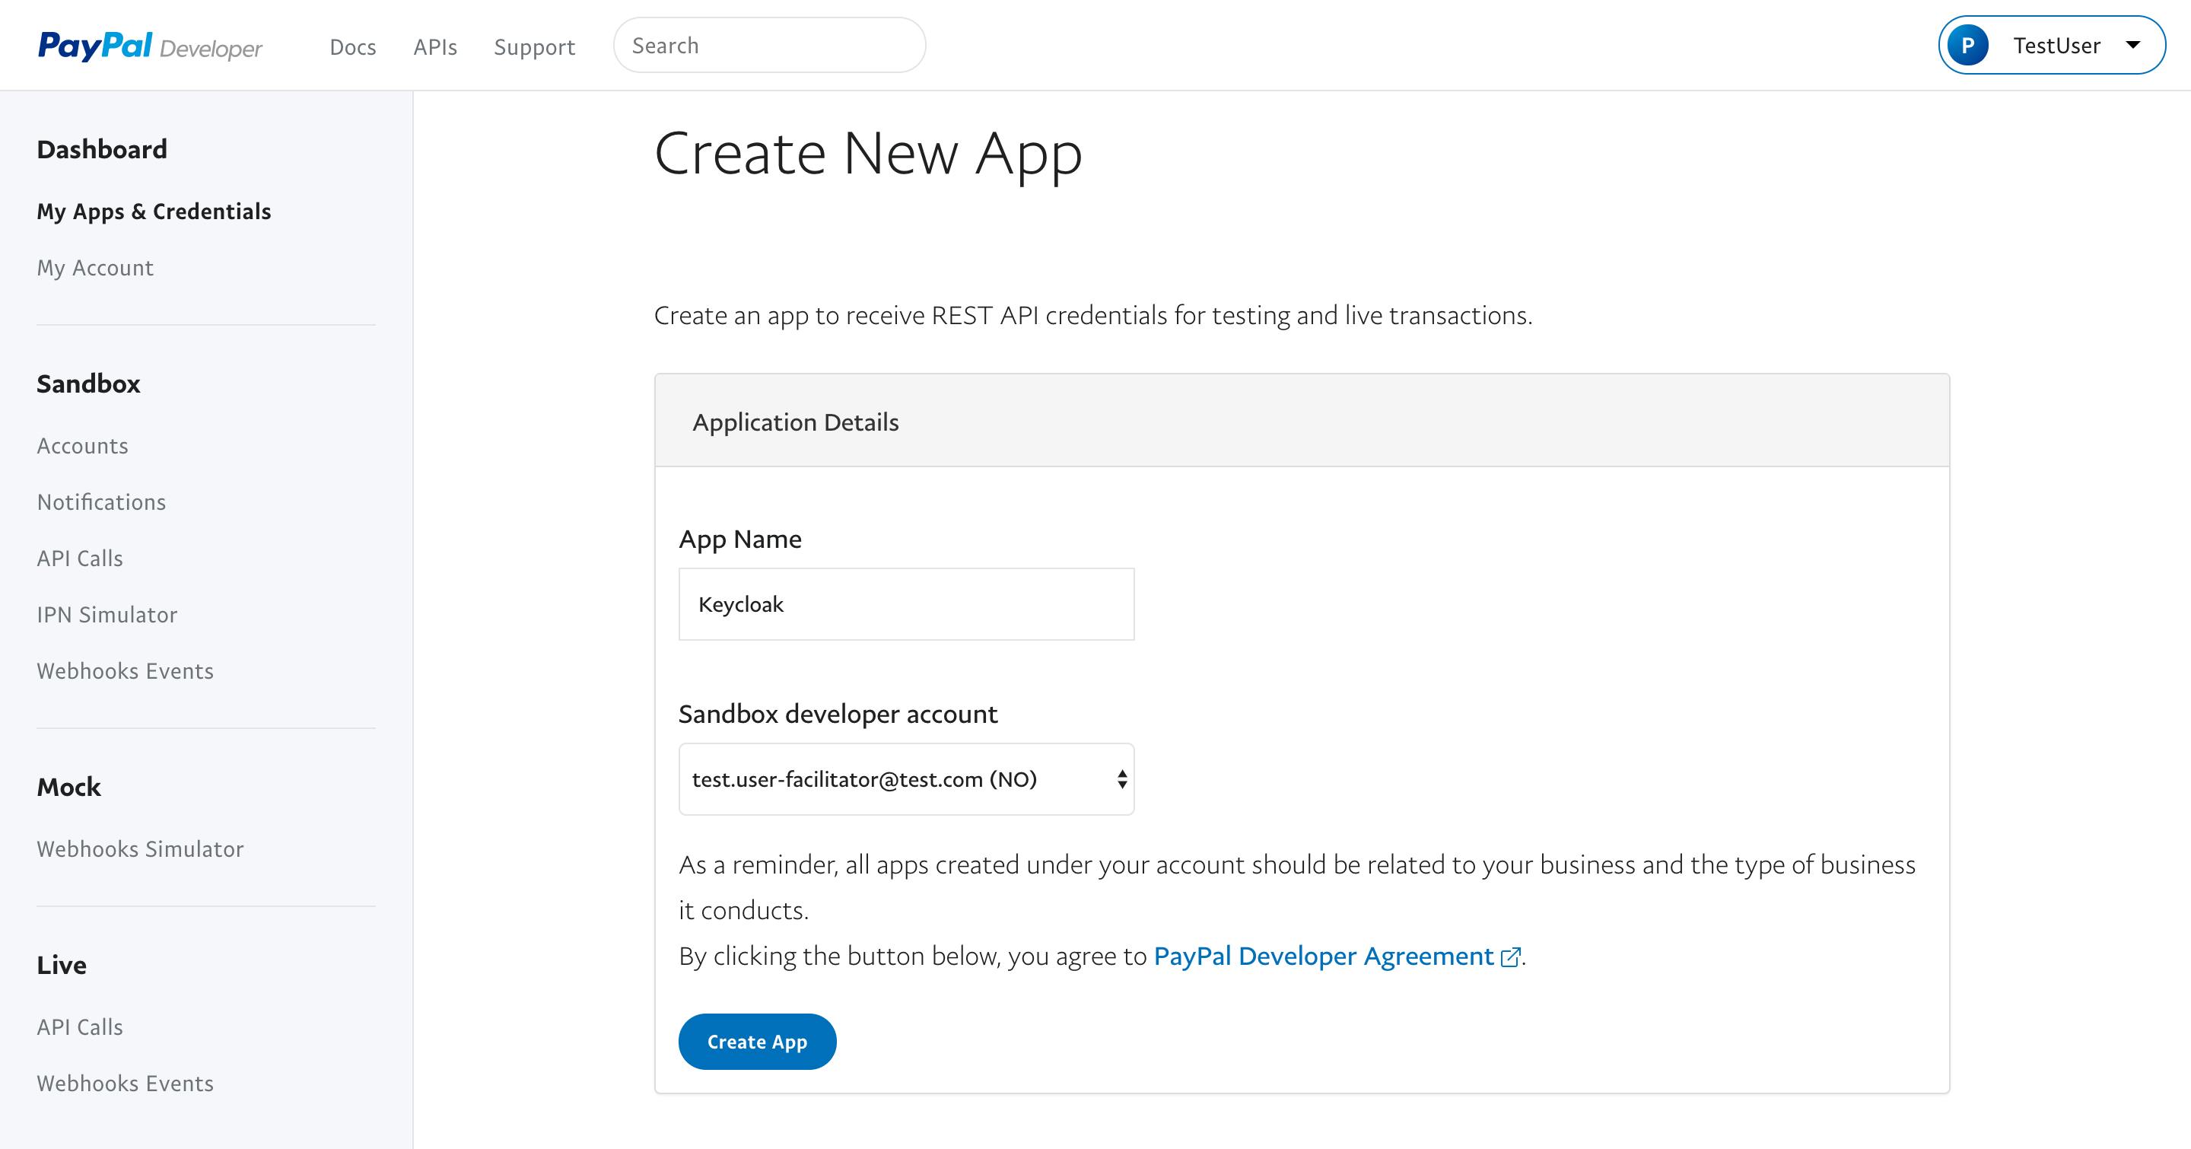
Task: Click the external link icon next to Developer Agreement
Action: pos(1512,956)
